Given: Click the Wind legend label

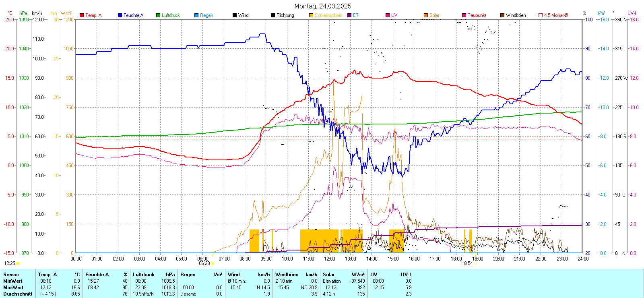Looking at the screenshot, I should tap(243, 15).
